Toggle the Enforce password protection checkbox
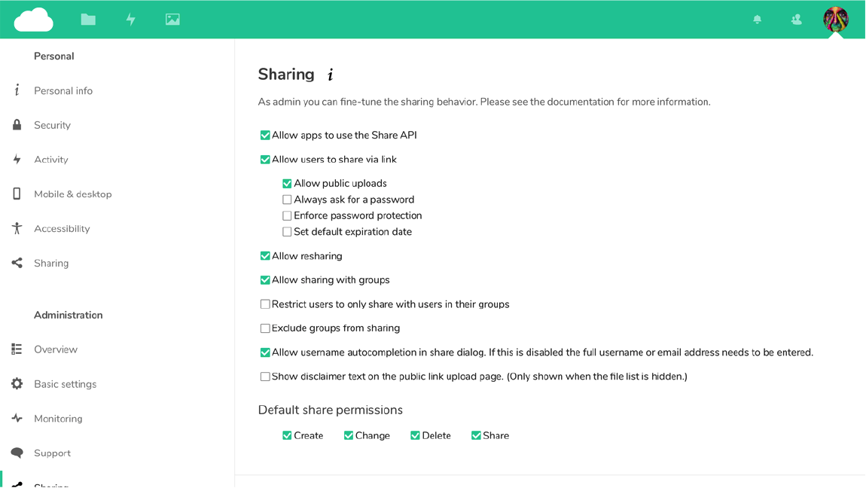 click(x=287, y=216)
